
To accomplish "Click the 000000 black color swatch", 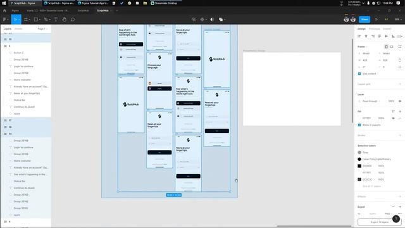I will [x=359, y=166].
